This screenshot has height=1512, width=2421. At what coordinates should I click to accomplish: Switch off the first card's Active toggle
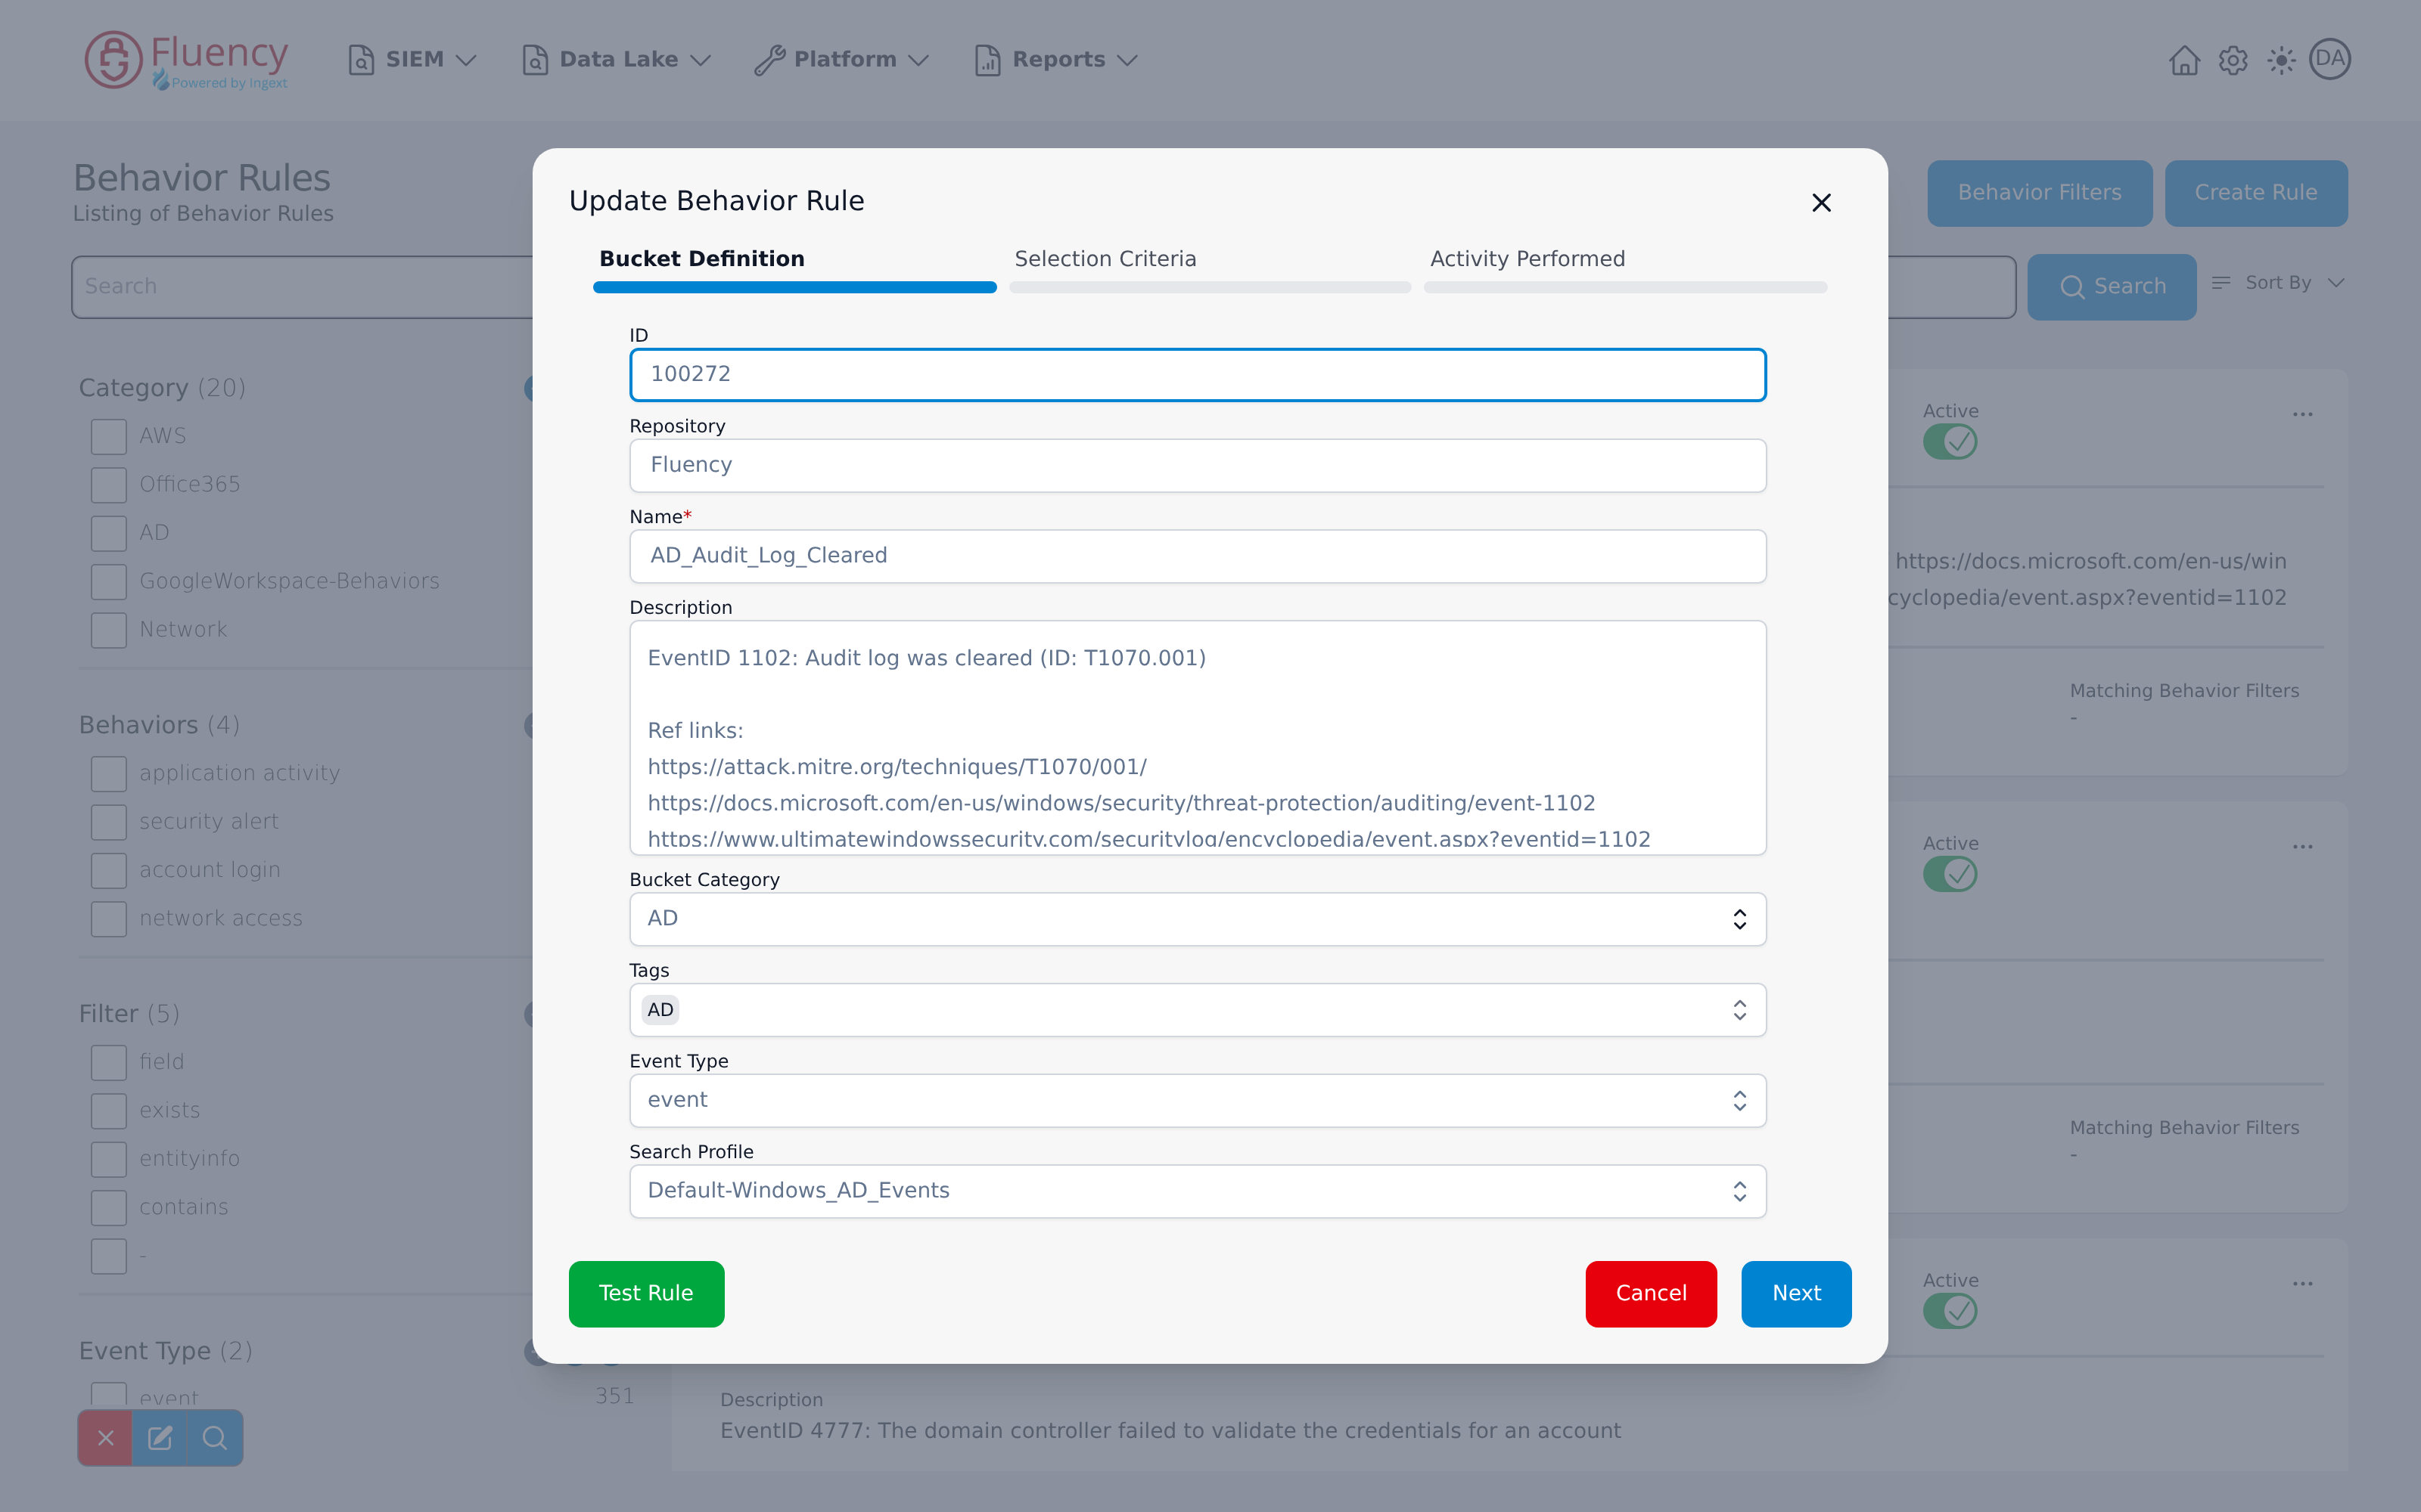[x=1950, y=442]
